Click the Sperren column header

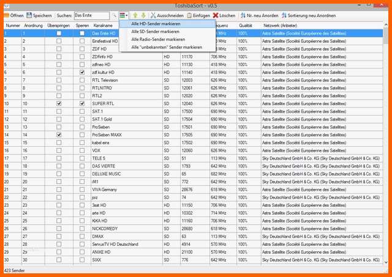click(82, 26)
